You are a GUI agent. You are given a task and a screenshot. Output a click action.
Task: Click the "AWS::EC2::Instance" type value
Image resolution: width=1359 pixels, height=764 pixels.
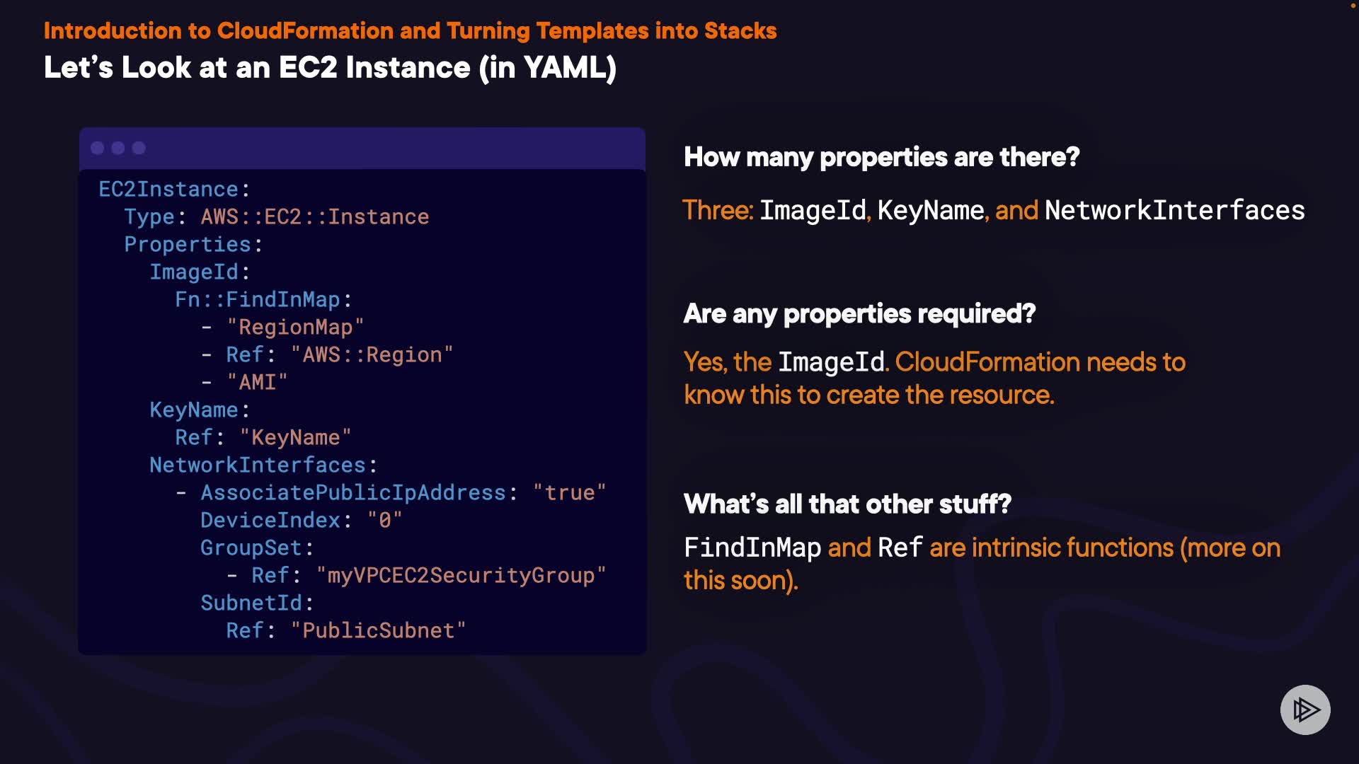(315, 217)
